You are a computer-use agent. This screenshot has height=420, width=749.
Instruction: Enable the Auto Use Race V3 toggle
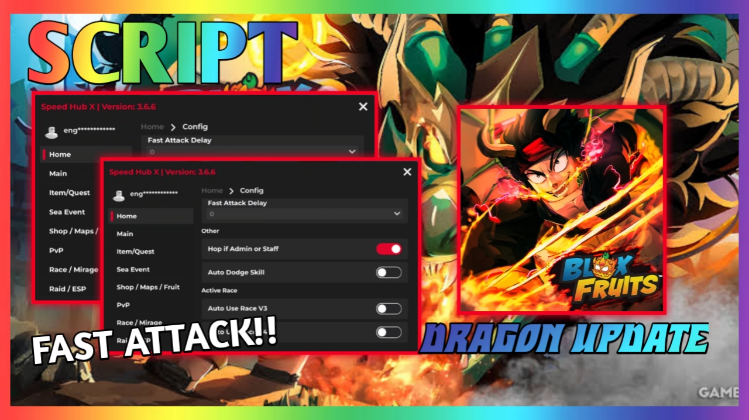coord(389,308)
